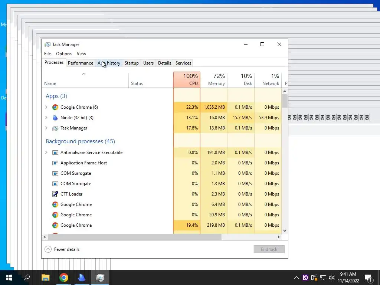This screenshot has height=285, width=380.
Task: Select the Processes tab
Action: pyautogui.click(x=54, y=62)
